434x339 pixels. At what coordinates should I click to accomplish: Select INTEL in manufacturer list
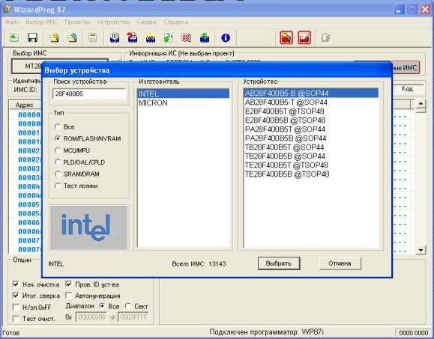coord(183,94)
